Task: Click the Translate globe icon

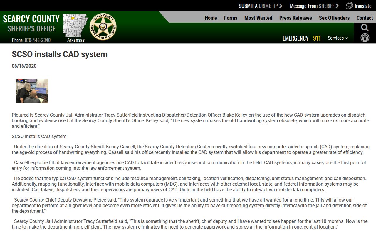Action: tap(350, 5)
